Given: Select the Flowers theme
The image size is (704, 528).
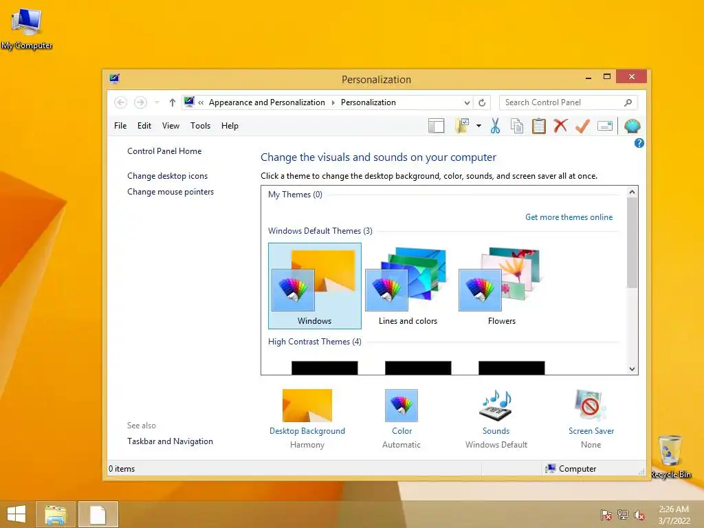Looking at the screenshot, I should [x=501, y=286].
